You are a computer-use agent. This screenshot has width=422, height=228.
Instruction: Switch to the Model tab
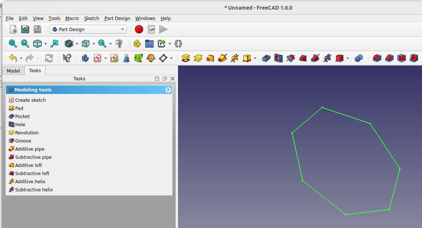13,71
